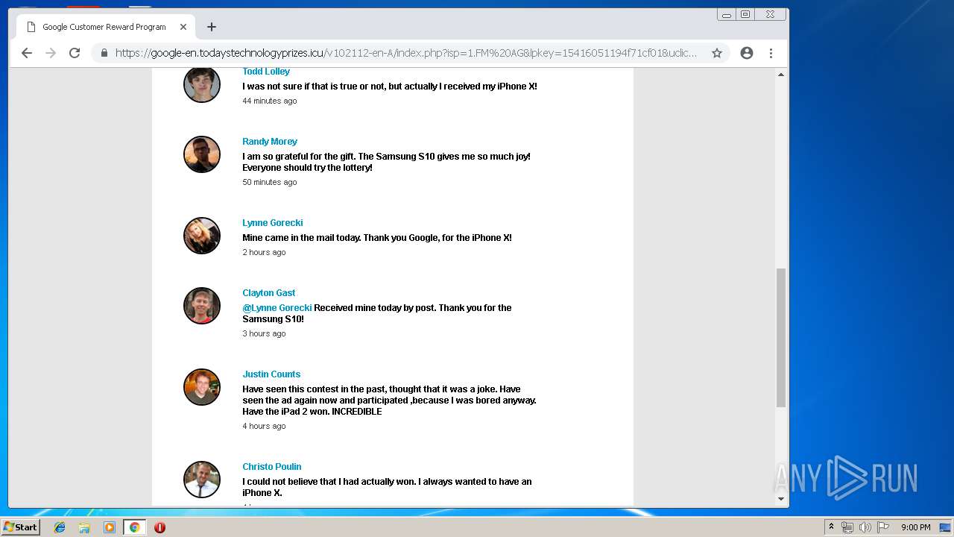
Task: Click Justin Counts' comment ending 'INCREDIBLE'
Action: [x=389, y=401]
